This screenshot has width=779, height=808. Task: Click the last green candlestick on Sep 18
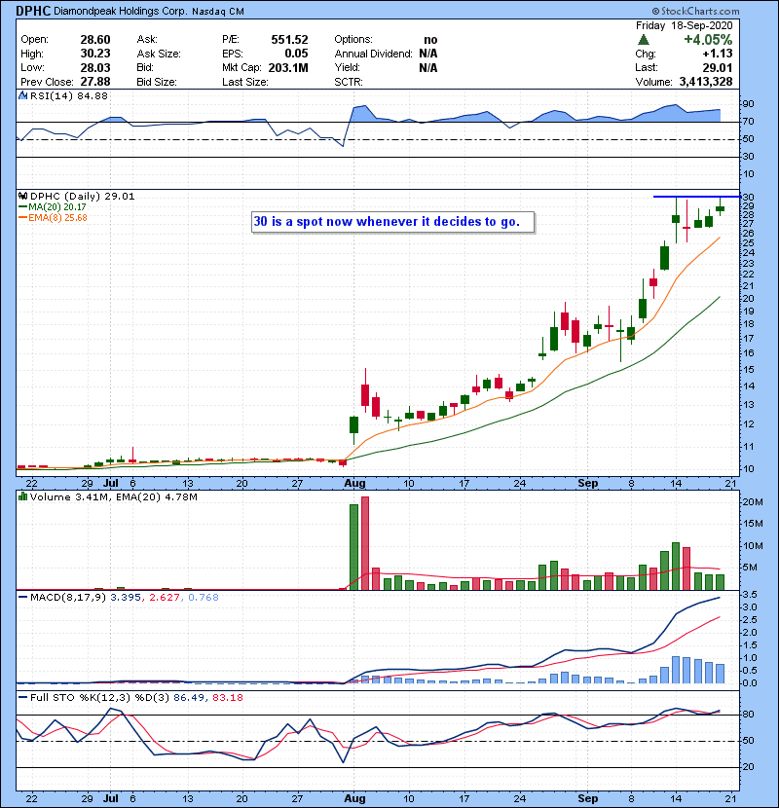pos(720,207)
